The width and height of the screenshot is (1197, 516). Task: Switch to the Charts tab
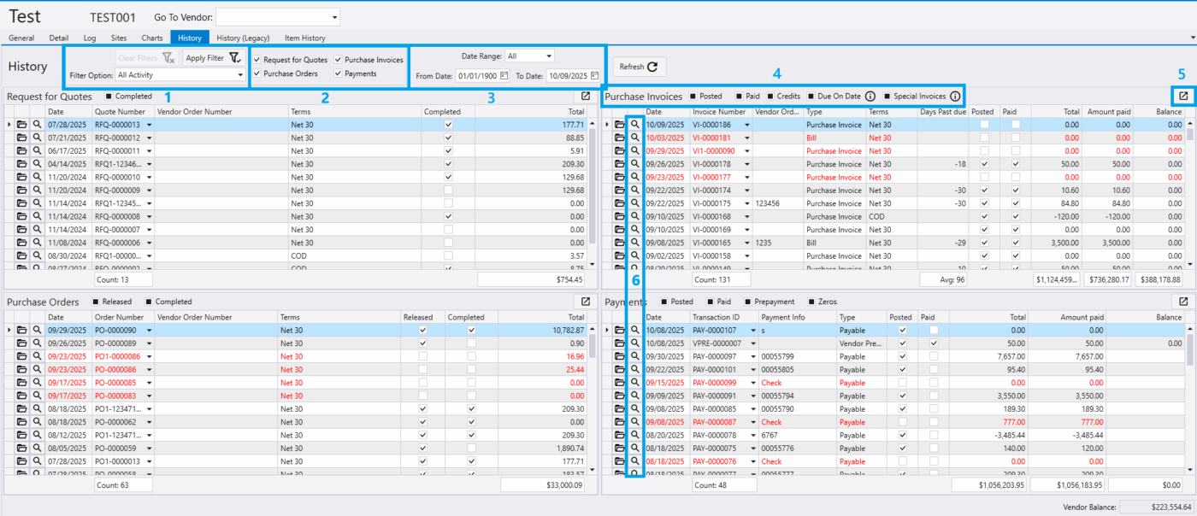click(x=151, y=38)
